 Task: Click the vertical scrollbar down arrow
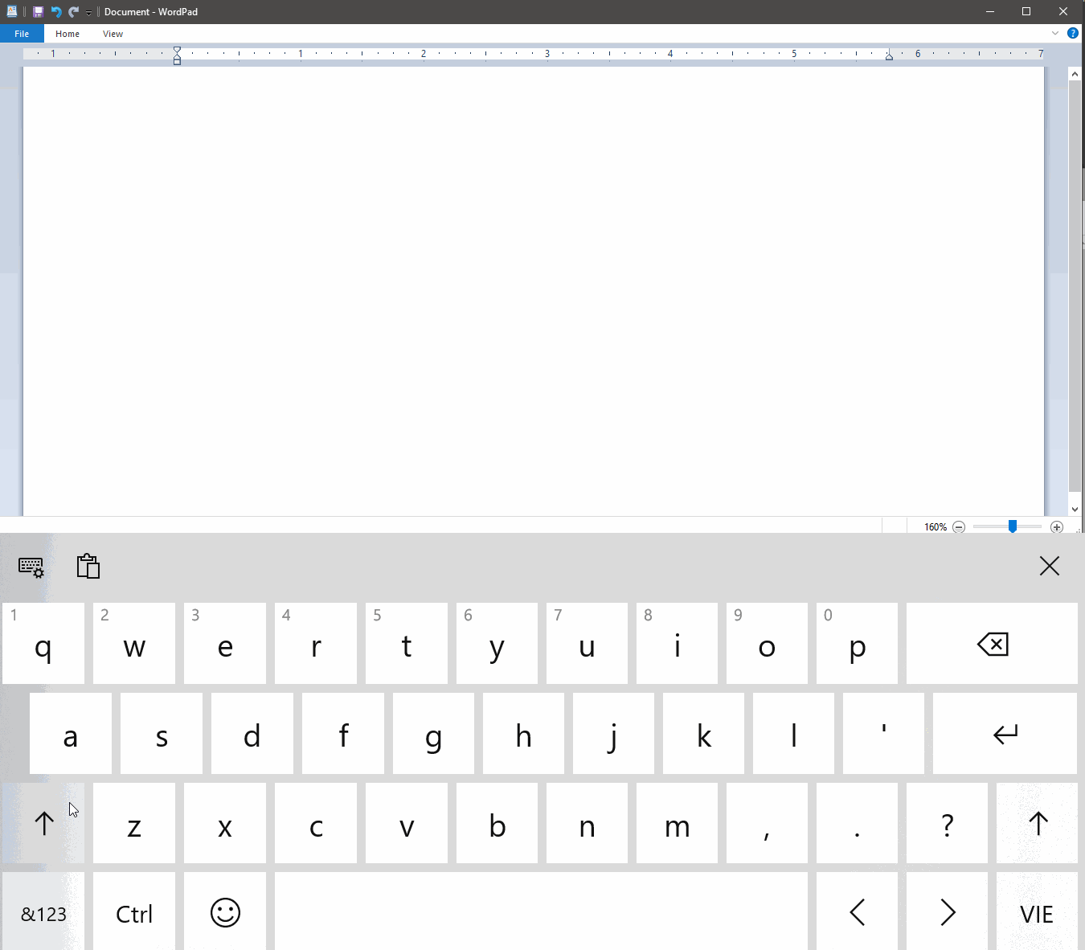pyautogui.click(x=1075, y=510)
